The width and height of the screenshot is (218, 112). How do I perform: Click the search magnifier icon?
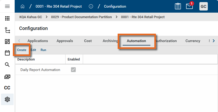point(7,65)
